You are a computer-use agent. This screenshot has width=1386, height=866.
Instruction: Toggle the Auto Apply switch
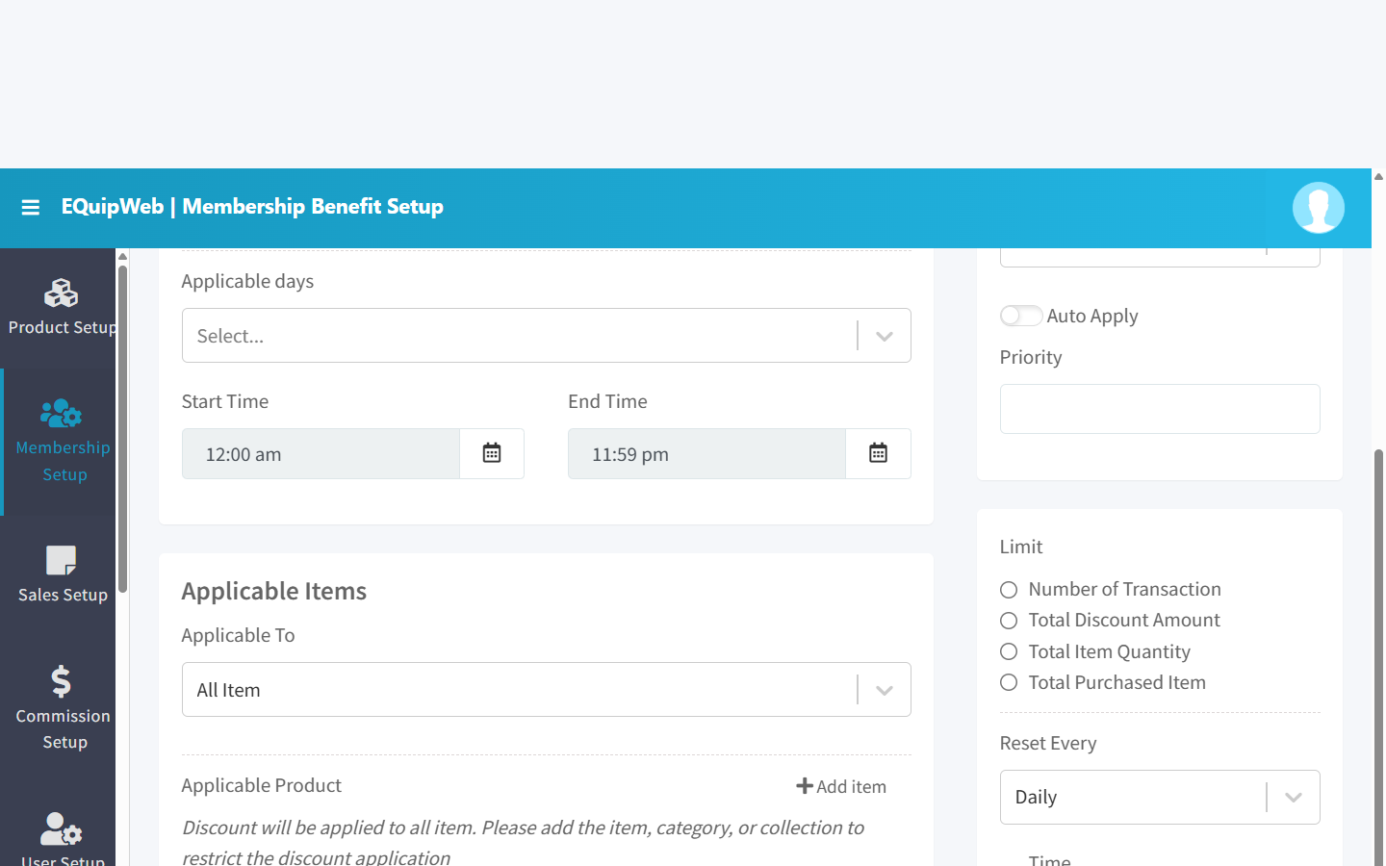[x=1020, y=316]
